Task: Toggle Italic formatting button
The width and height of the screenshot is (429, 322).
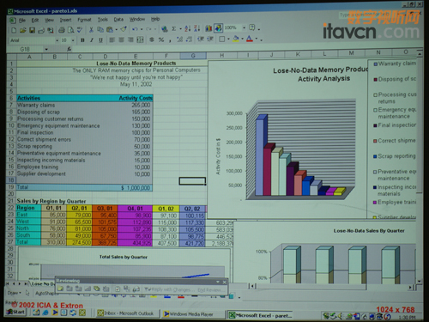Action: pyautogui.click(x=92, y=40)
